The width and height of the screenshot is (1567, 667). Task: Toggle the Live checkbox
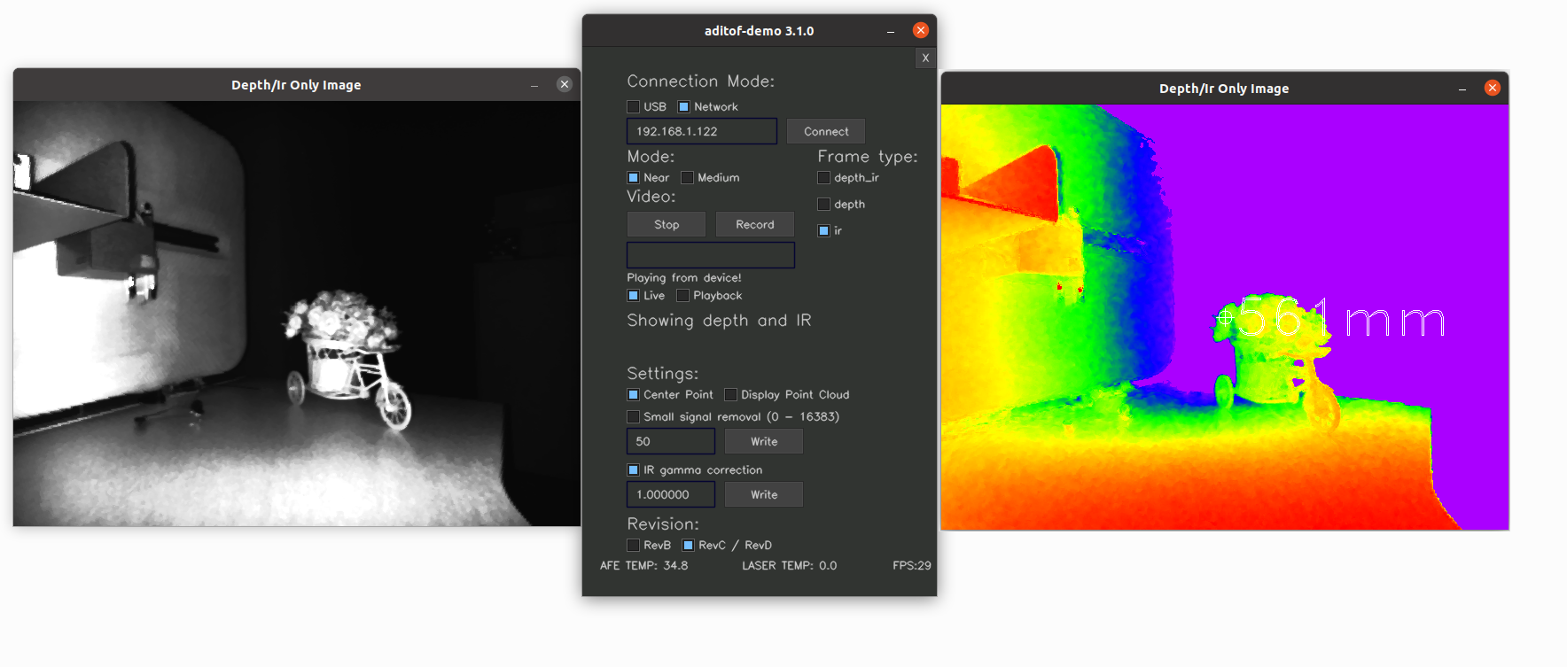(633, 295)
